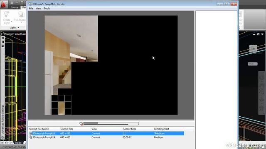Open the Full Shadows dropdown arrow
Image resolution: width=266 pixels, height=149 pixels.
(x=21, y=22)
